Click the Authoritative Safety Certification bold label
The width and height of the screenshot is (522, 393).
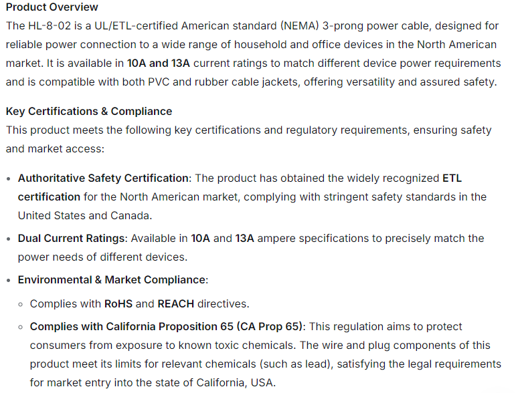pyautogui.click(x=103, y=178)
